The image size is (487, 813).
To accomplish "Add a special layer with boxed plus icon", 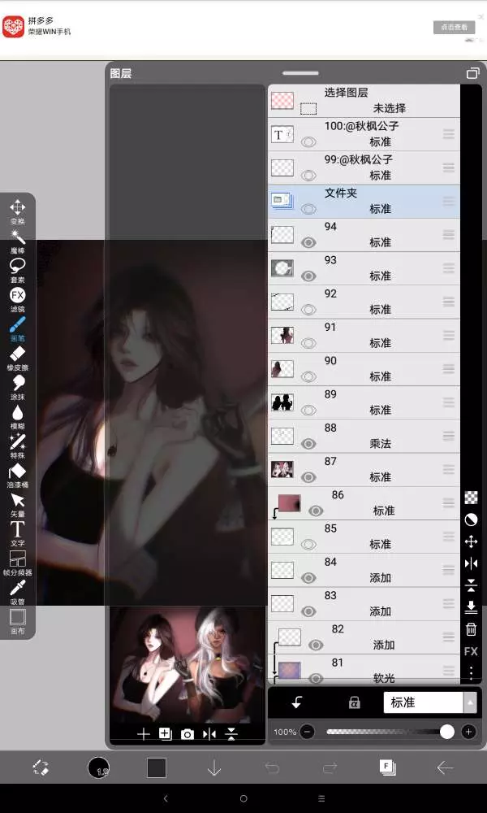I will click(x=165, y=733).
